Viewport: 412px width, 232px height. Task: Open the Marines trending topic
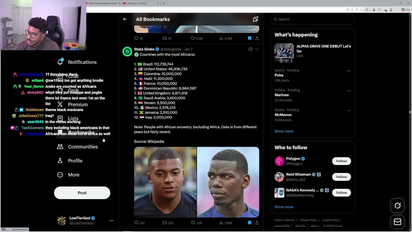pyautogui.click(x=282, y=95)
